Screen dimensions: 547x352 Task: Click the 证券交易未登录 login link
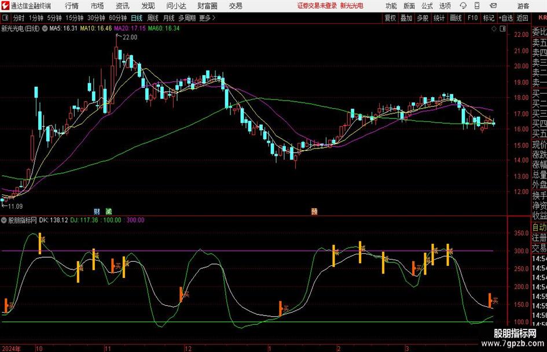tap(317, 6)
